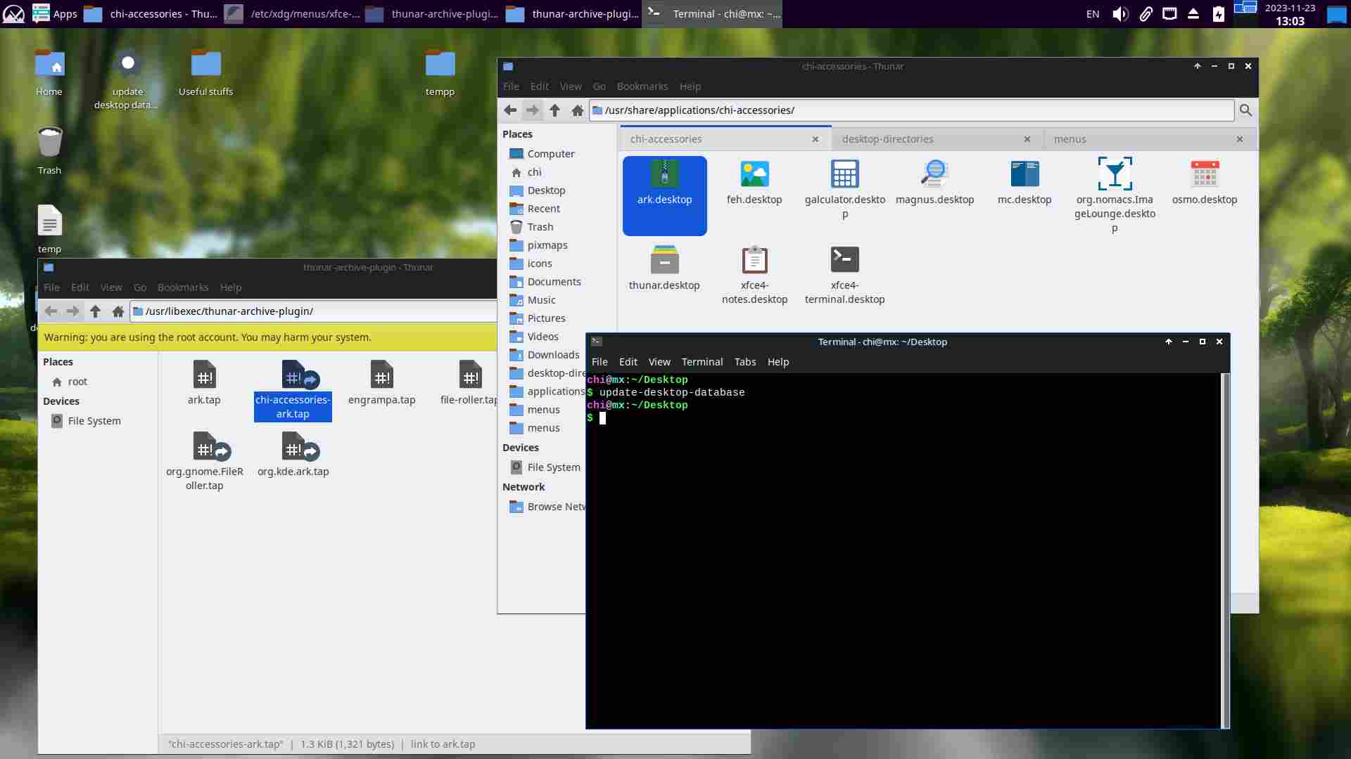Click the terminal's vertical scrollbar
The height and width of the screenshot is (759, 1351).
(x=1225, y=548)
